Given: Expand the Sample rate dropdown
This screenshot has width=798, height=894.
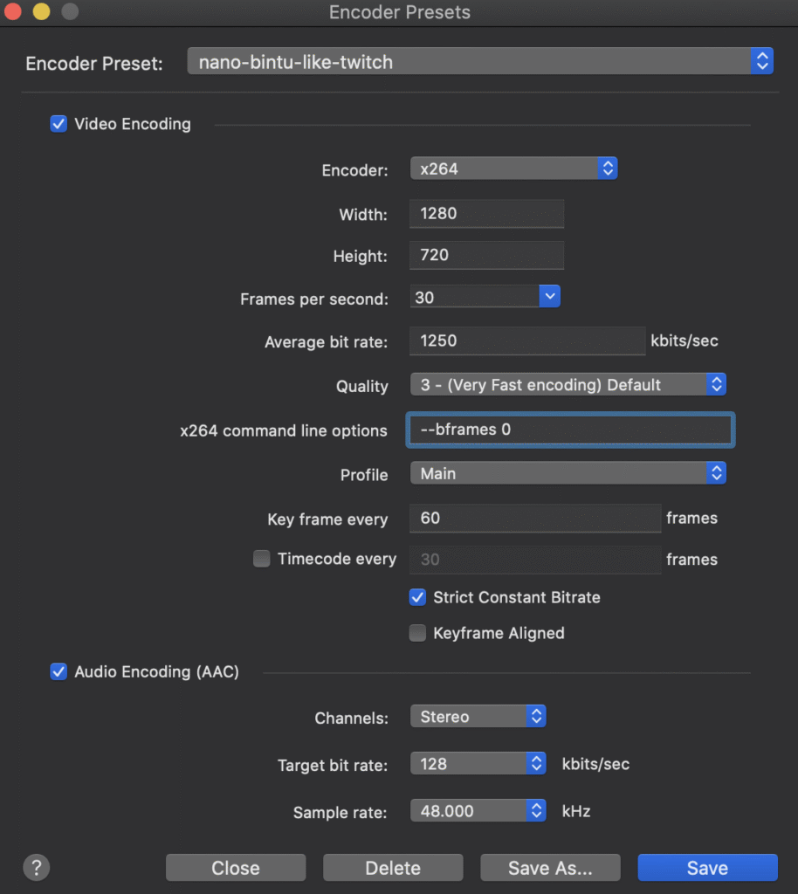Looking at the screenshot, I should click(x=478, y=811).
